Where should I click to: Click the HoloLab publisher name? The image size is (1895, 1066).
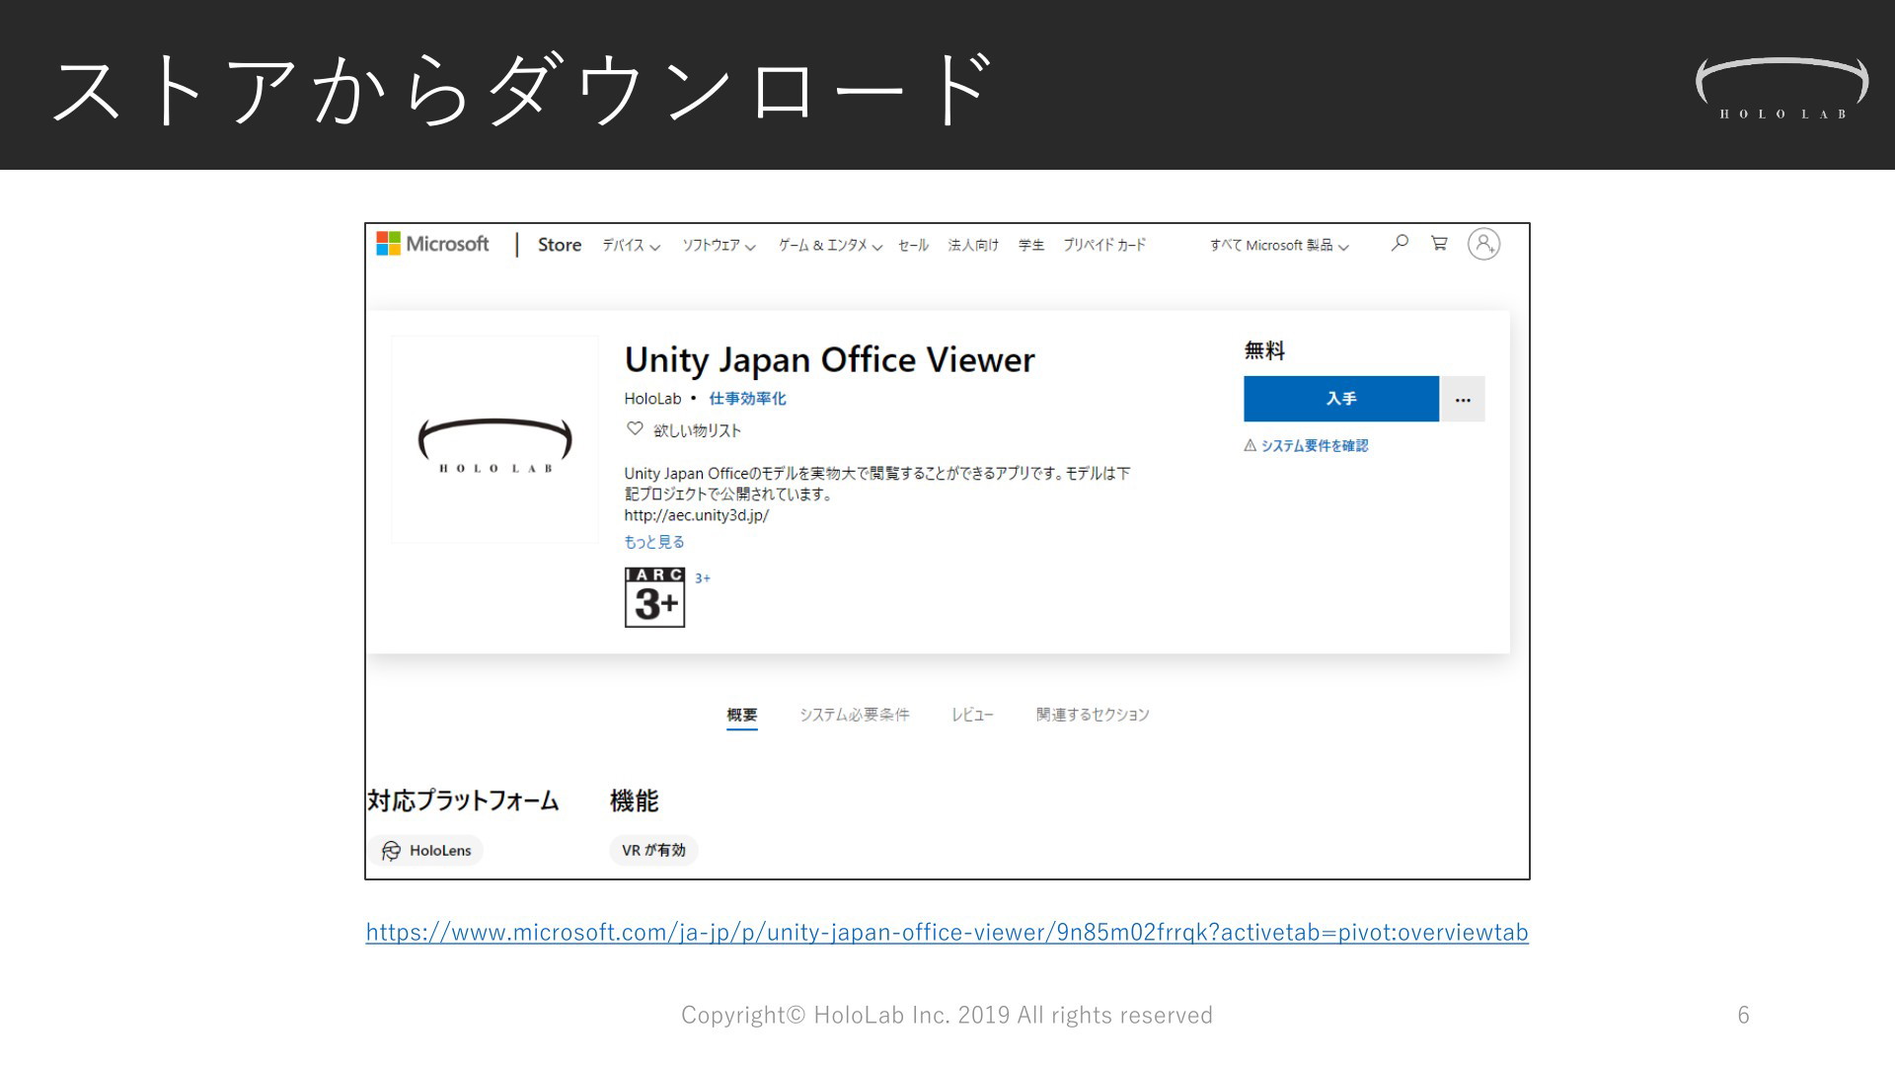652,399
